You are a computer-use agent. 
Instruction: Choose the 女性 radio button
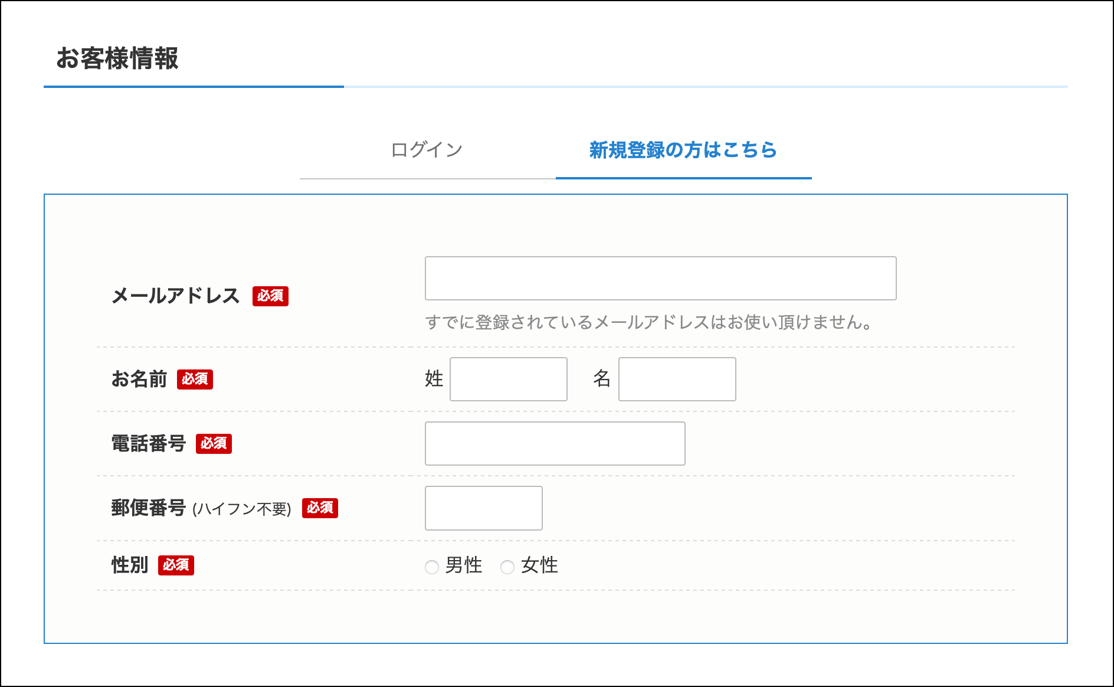pos(507,567)
